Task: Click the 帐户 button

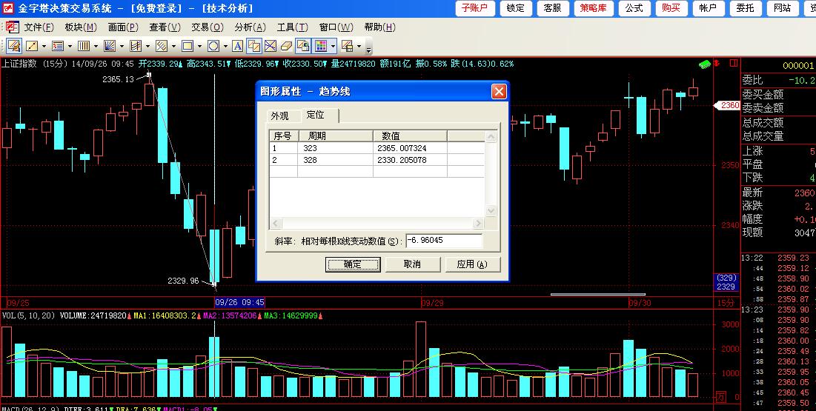Action: pos(708,8)
